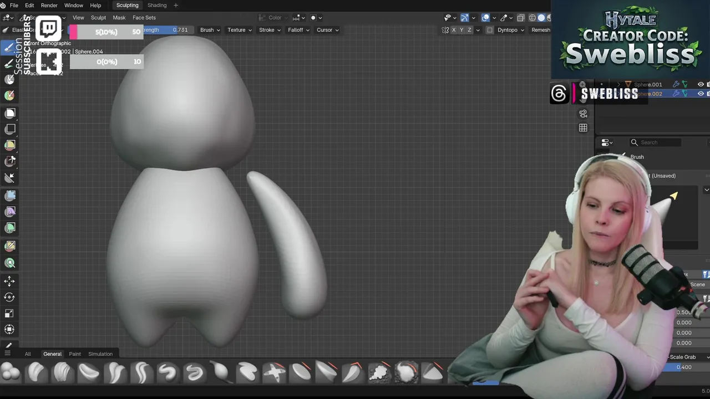The image size is (710, 399).
Task: Open the File menu
Action: point(14,6)
